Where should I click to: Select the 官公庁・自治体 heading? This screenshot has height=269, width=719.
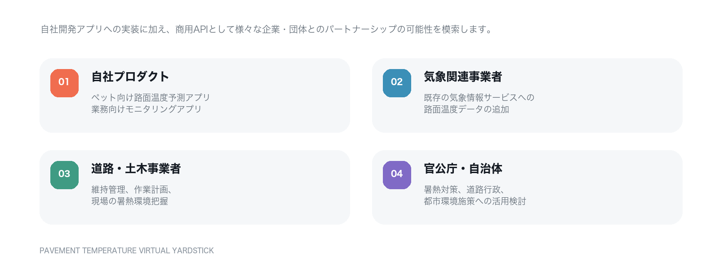pyautogui.click(x=463, y=169)
